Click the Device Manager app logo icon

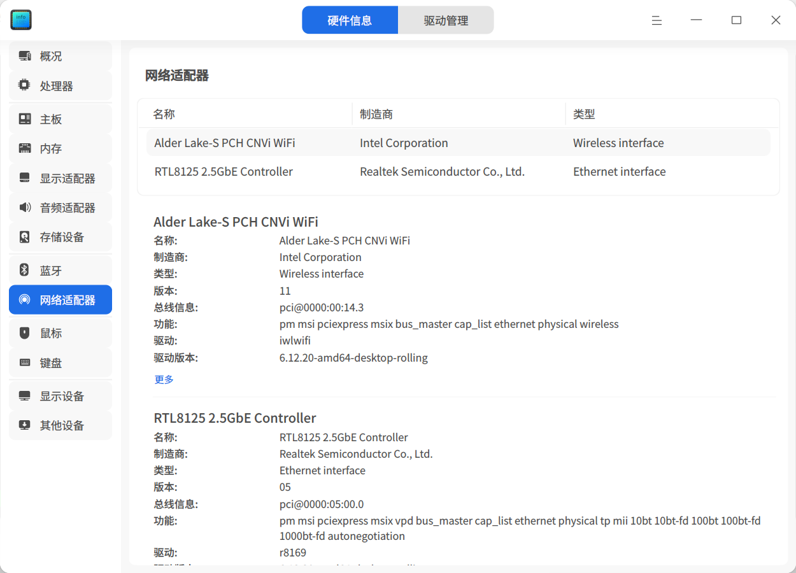(21, 20)
